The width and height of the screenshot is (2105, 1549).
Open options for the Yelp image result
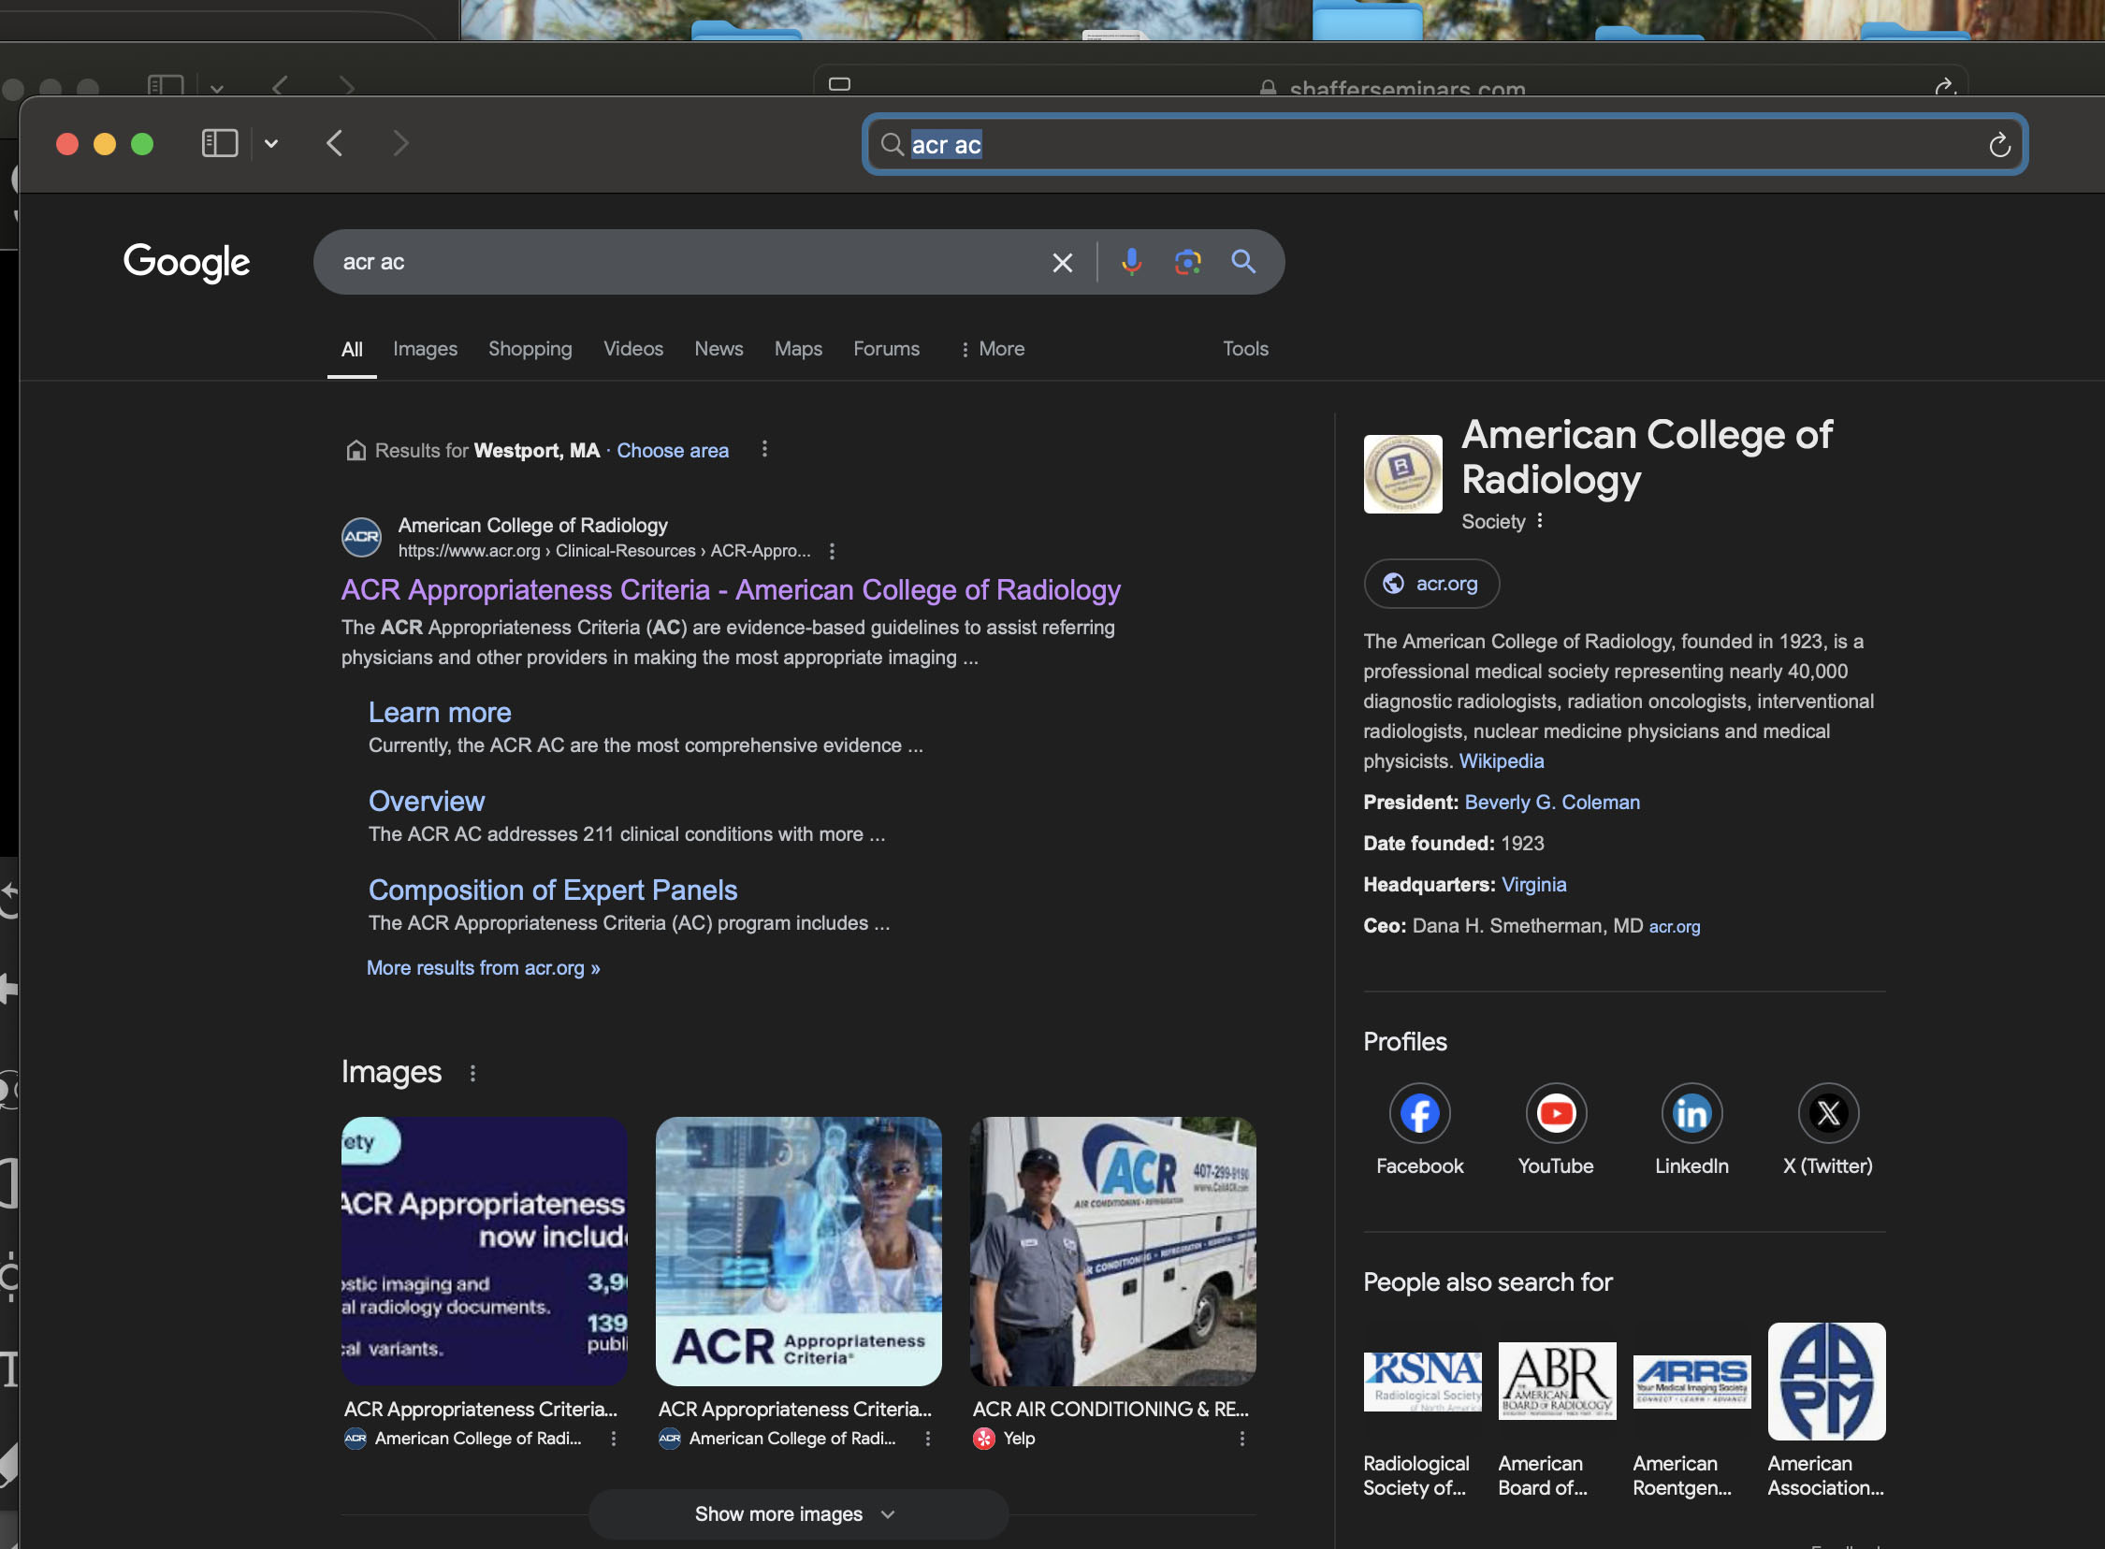click(1241, 1438)
